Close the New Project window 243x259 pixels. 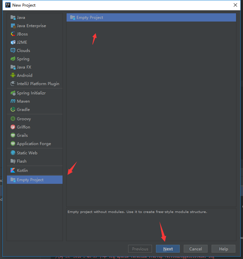tap(235, 5)
